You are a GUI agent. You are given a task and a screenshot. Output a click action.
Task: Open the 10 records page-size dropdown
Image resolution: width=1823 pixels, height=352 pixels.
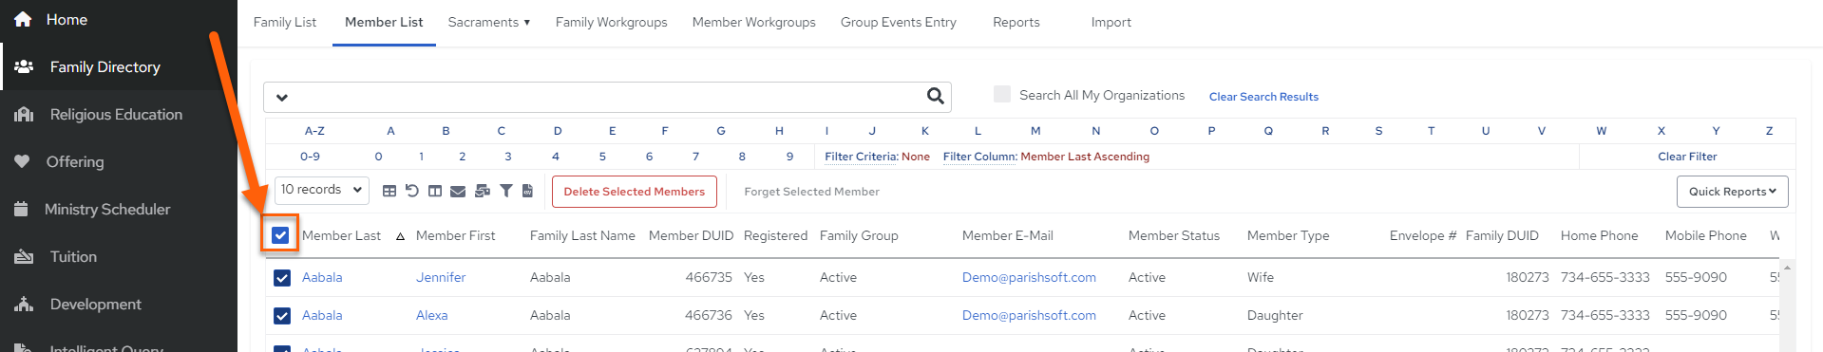(x=322, y=190)
